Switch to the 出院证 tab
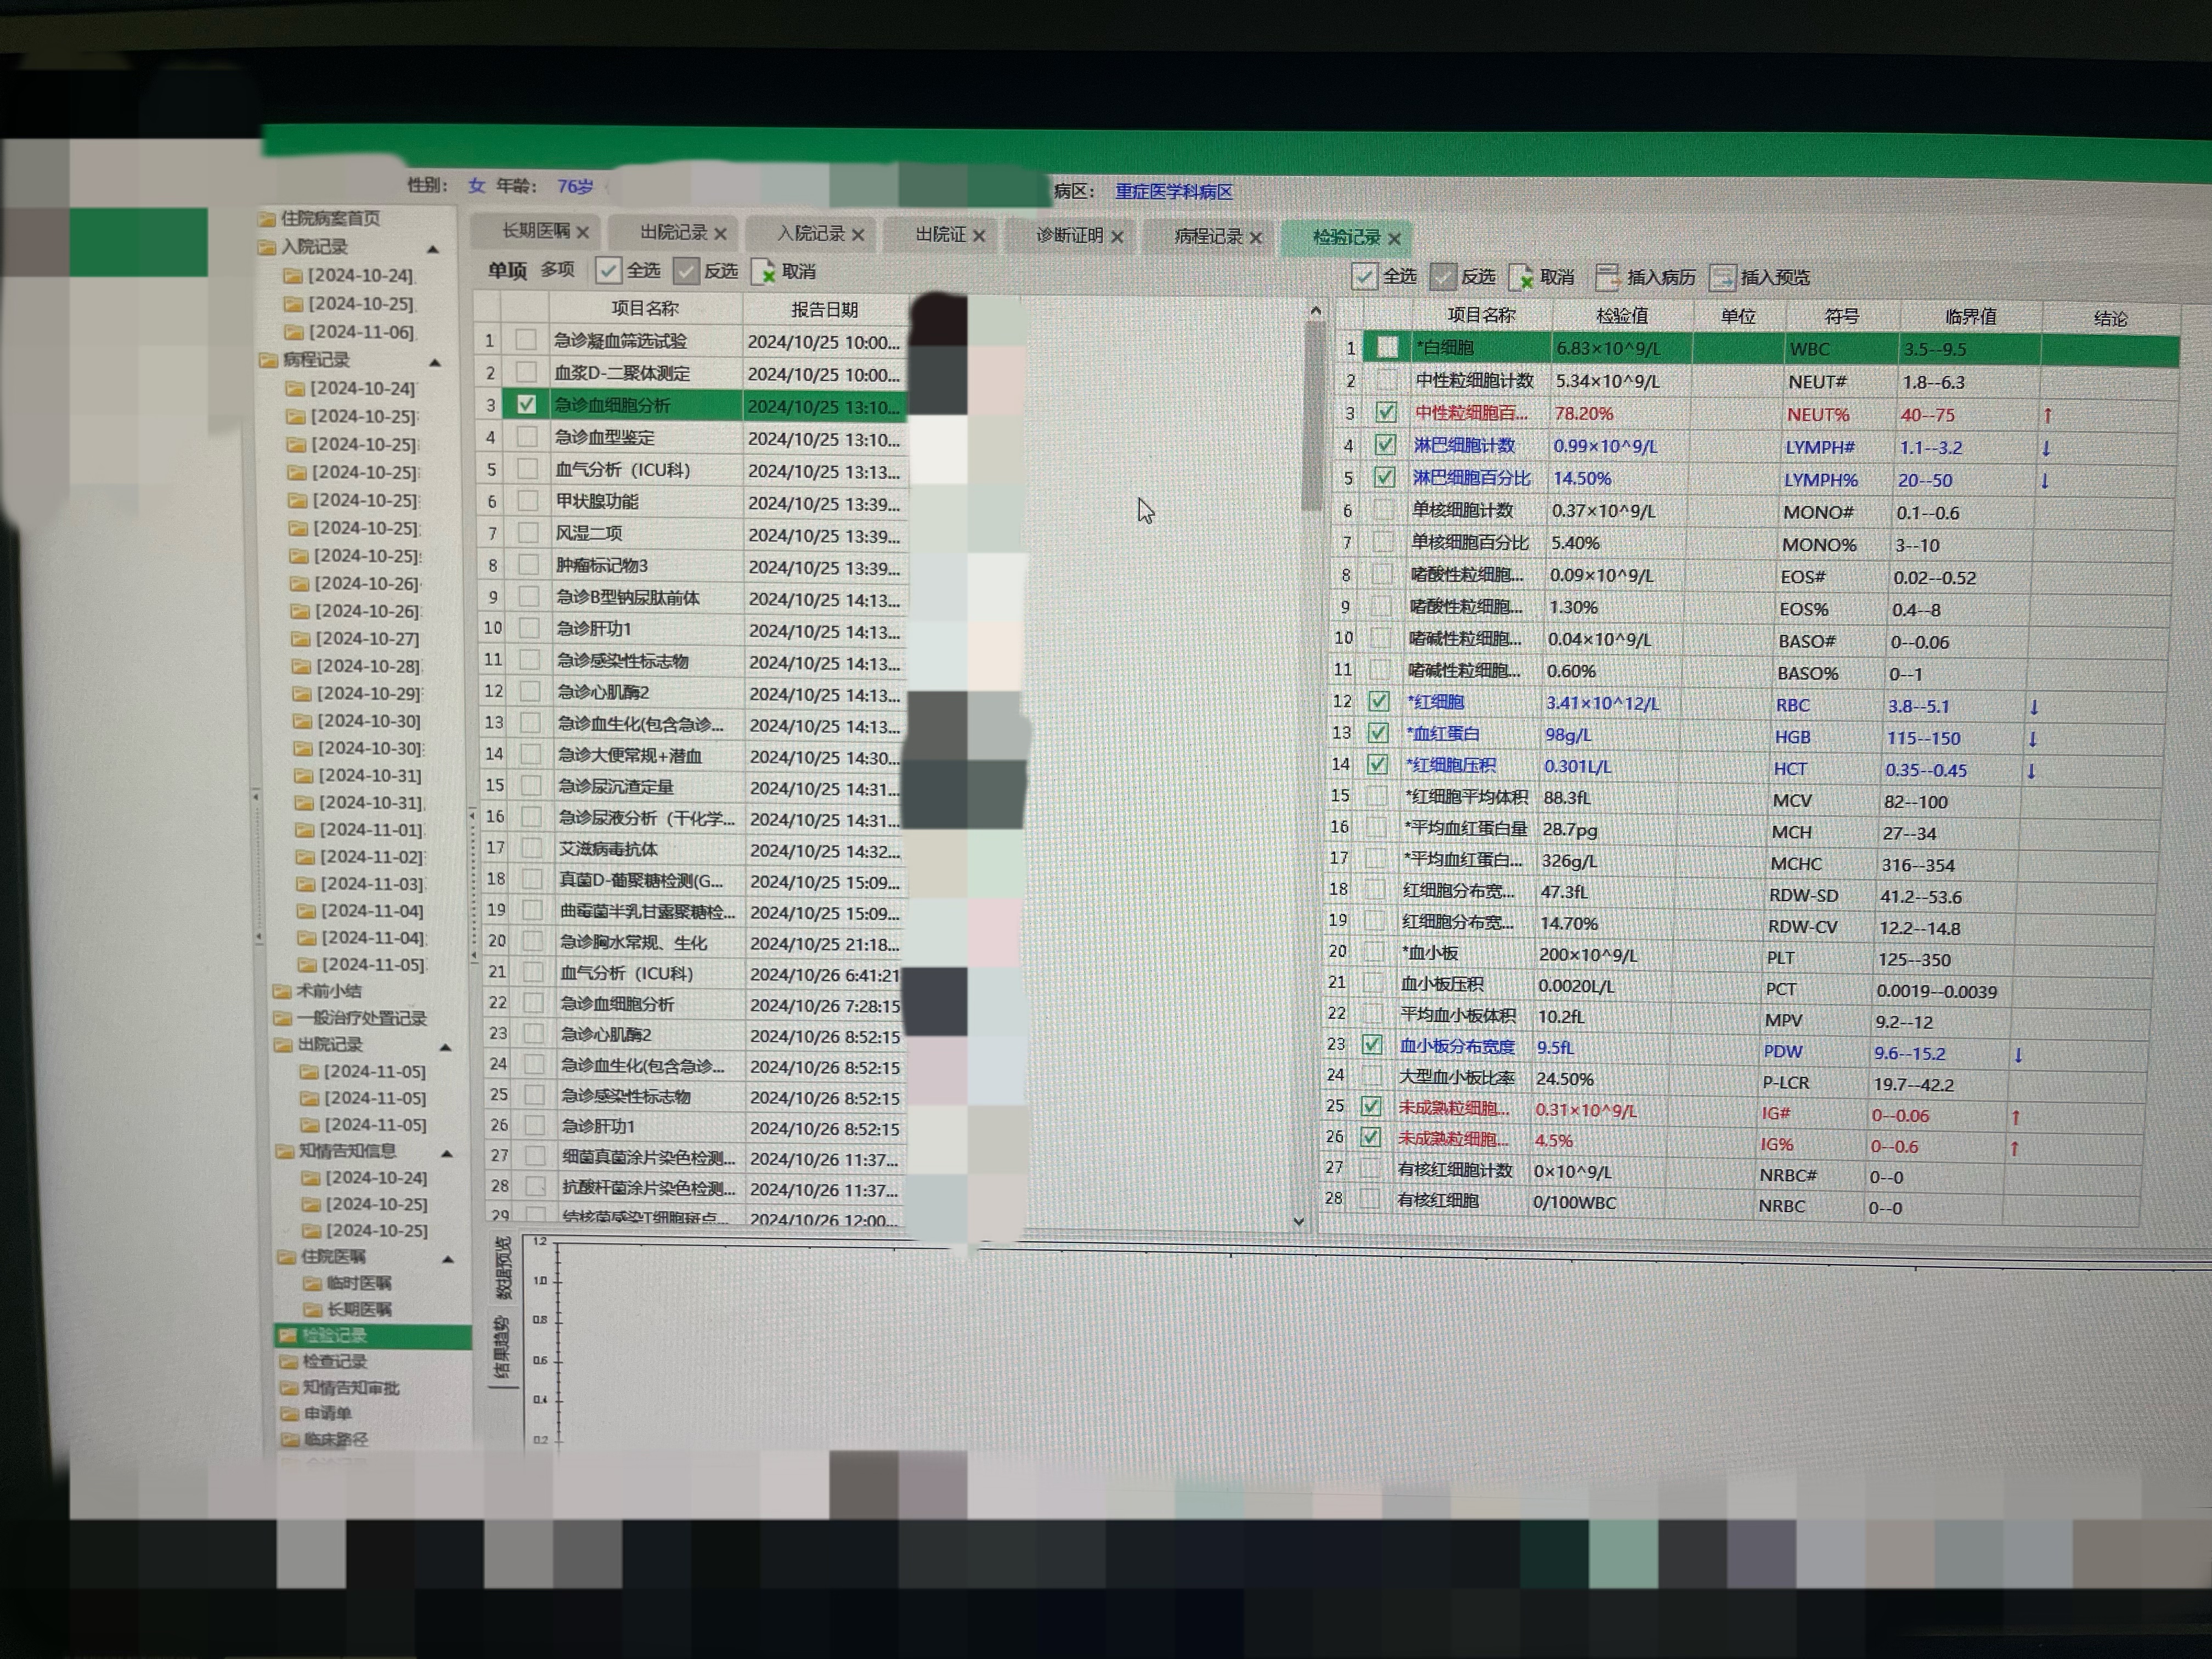Viewport: 2212px width, 1659px height. pyautogui.click(x=941, y=234)
